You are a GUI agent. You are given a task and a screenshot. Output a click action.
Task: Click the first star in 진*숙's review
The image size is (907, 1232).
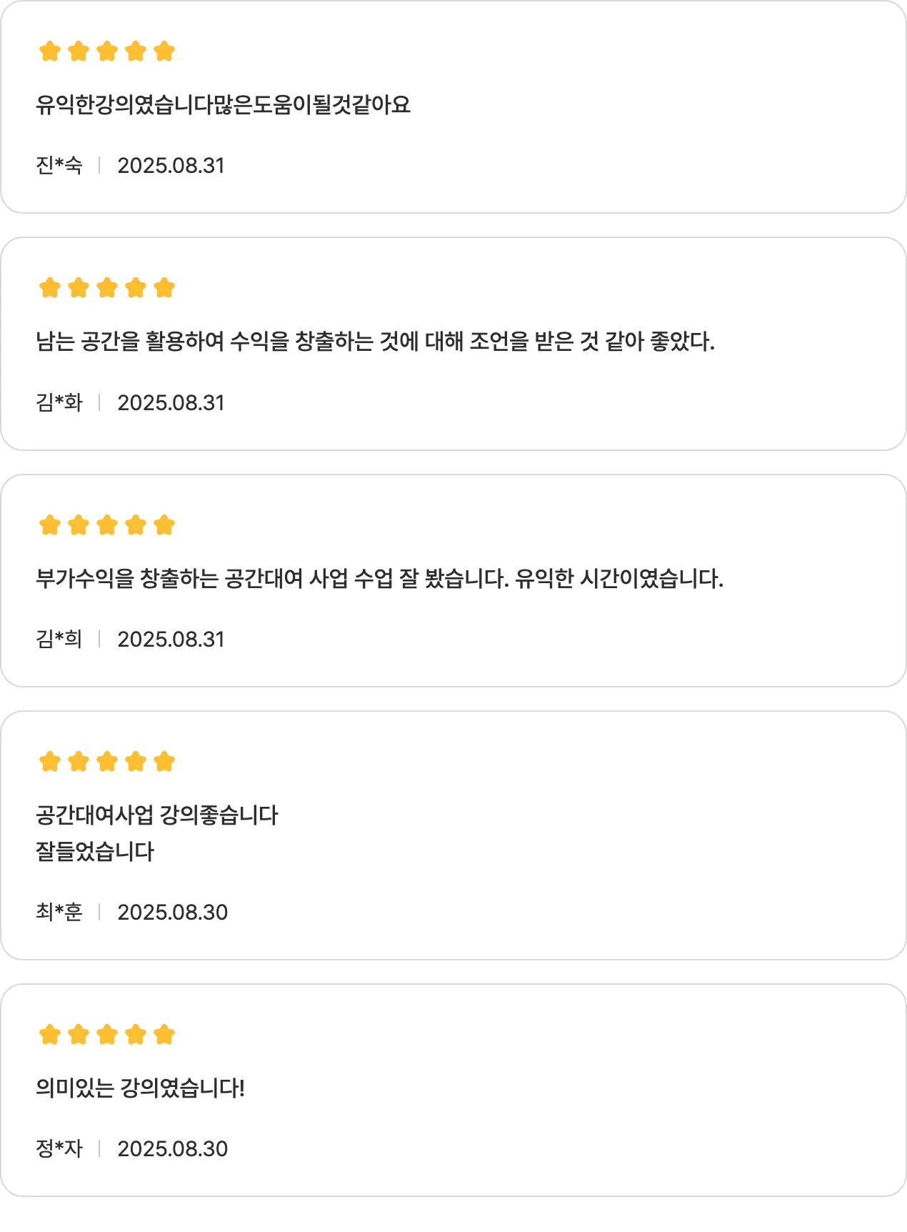[50, 51]
